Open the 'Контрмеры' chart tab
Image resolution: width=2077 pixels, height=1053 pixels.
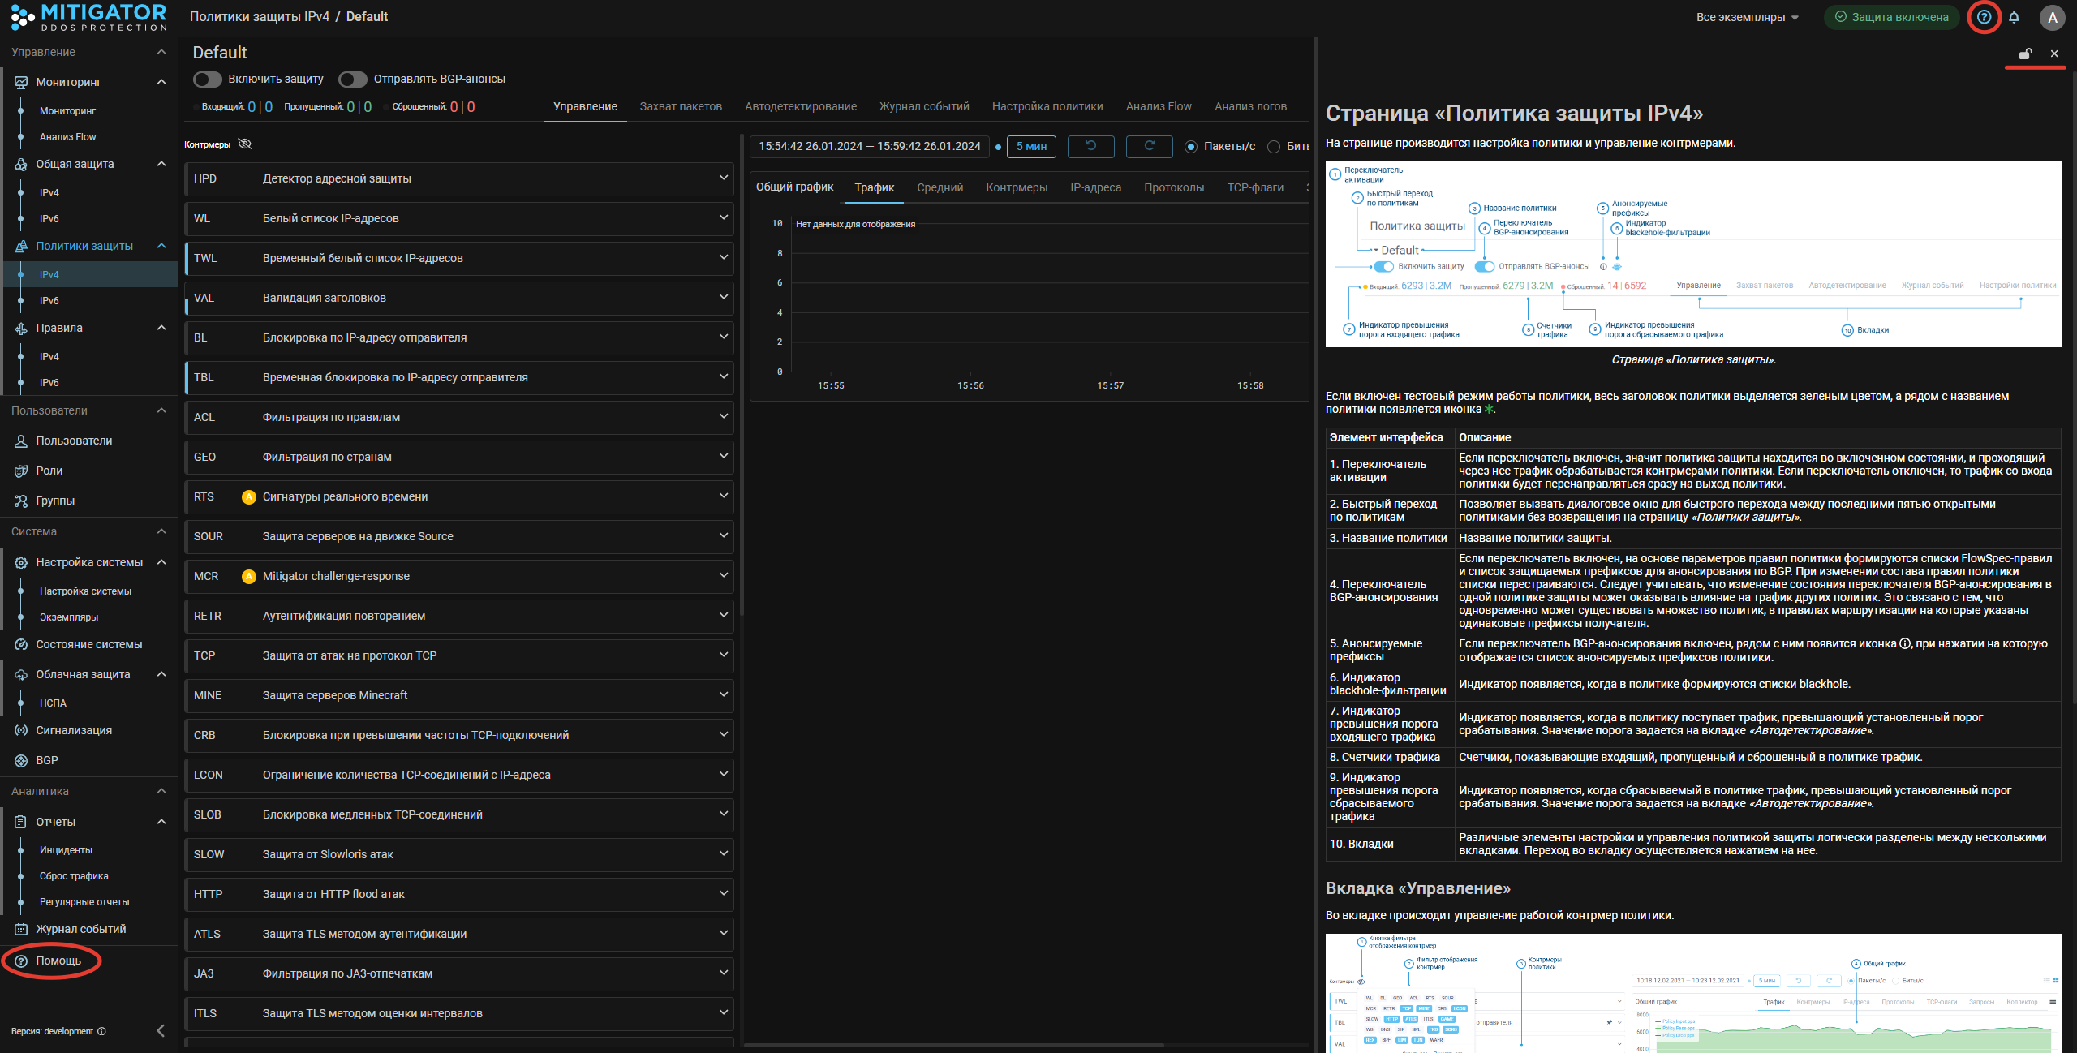pos(1016,187)
